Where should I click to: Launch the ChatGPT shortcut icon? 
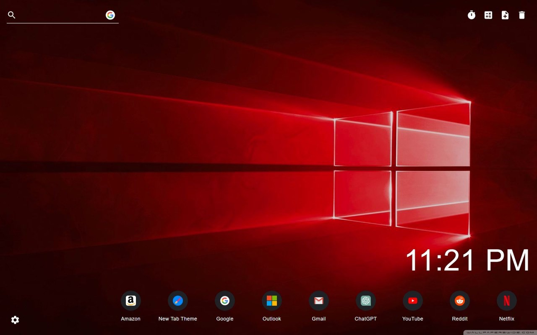pyautogui.click(x=366, y=301)
